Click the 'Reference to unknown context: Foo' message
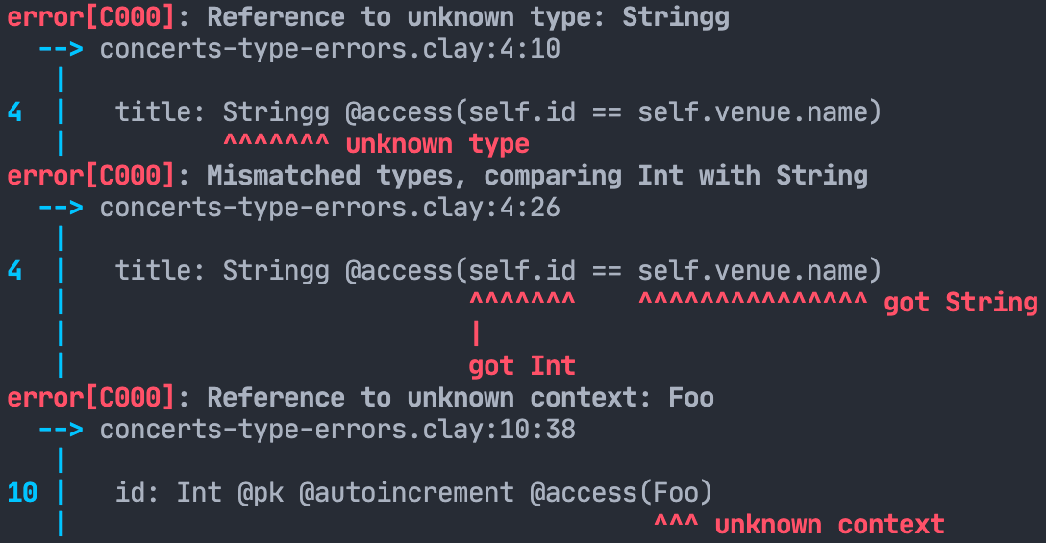This screenshot has height=543, width=1046. pos(461,397)
